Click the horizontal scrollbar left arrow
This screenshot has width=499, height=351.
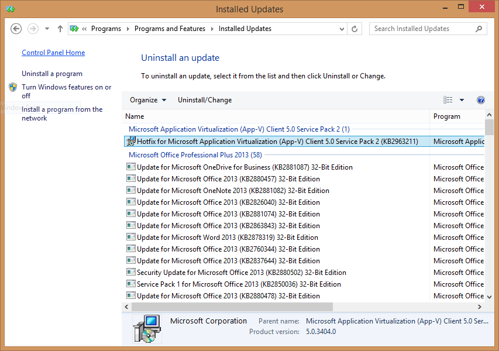click(x=127, y=307)
